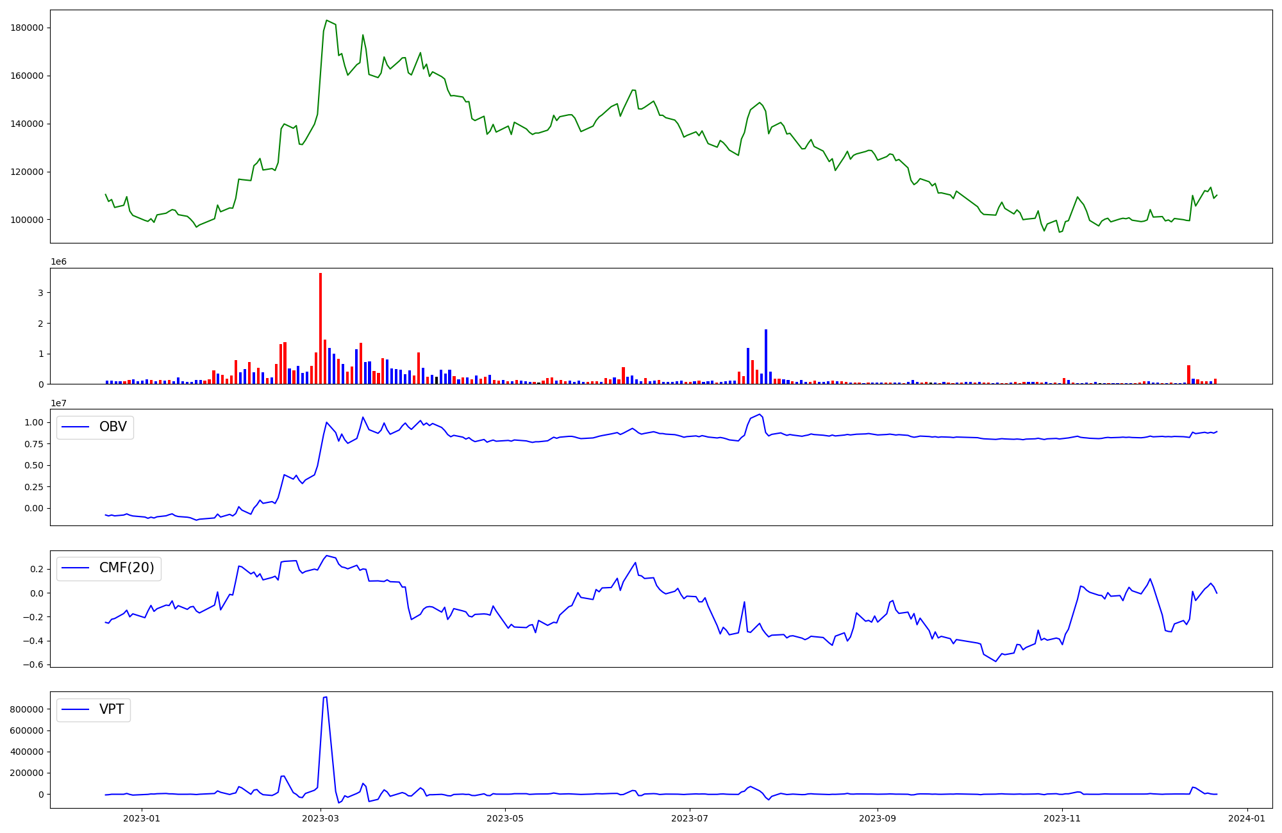The height and width of the screenshot is (833, 1282).
Task: Click the 2023-09 x-axis date label
Action: point(878,818)
